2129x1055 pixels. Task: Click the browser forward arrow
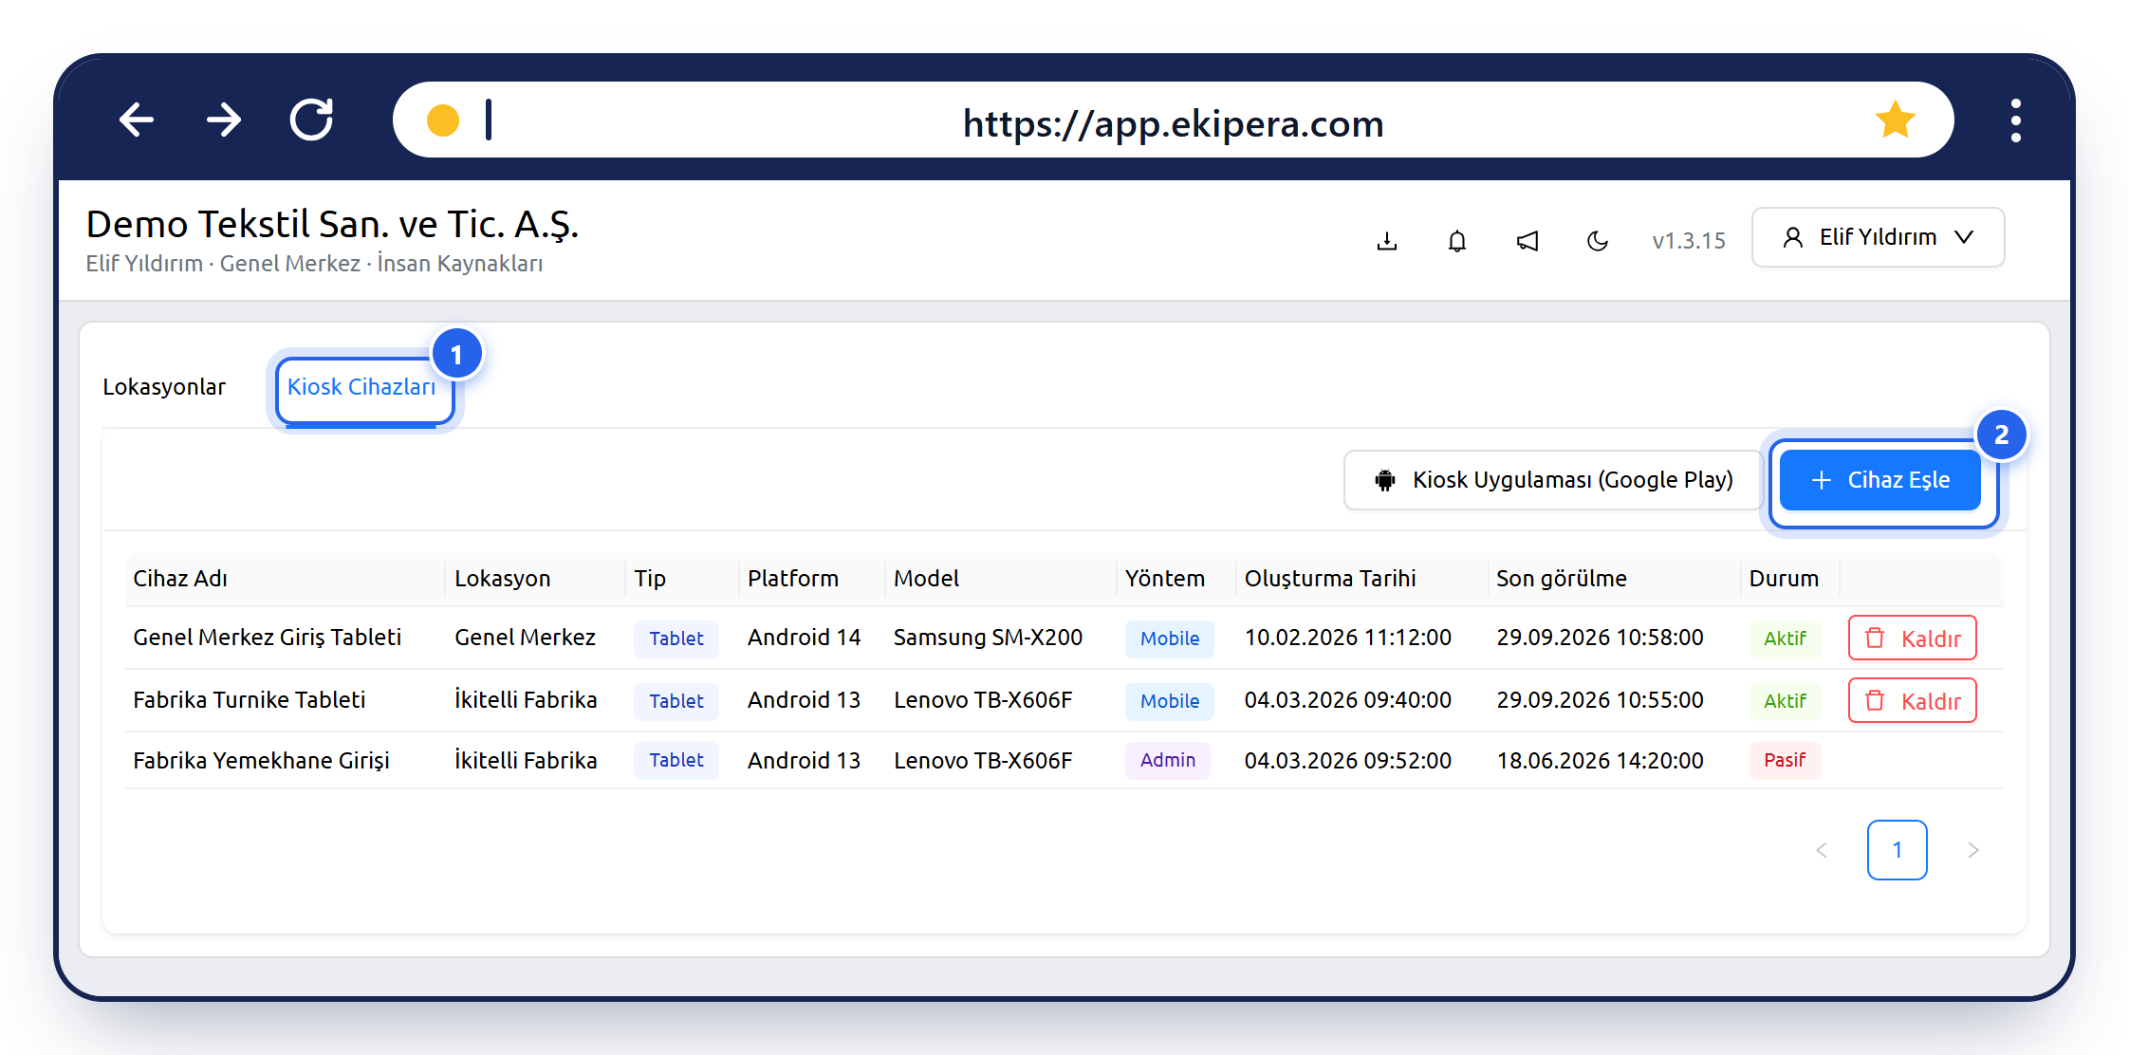224,120
